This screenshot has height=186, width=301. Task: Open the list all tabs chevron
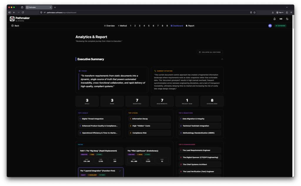pyautogui.click(x=287, y=7)
